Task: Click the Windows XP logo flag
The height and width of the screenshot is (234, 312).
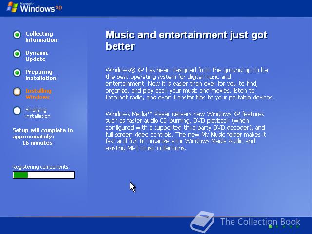Action: pos(12,7)
